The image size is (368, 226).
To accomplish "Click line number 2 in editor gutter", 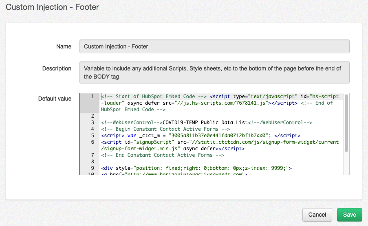I will (x=93, y=116).
